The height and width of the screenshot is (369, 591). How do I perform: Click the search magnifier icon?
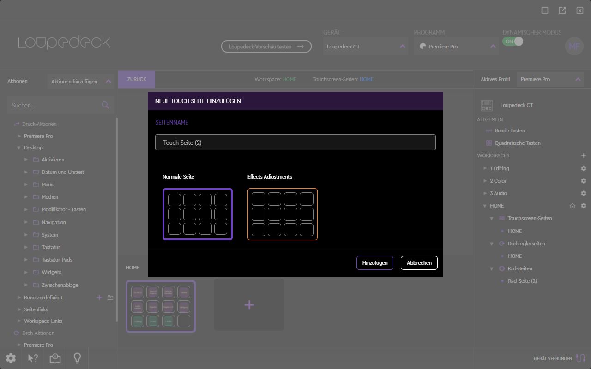tap(105, 105)
